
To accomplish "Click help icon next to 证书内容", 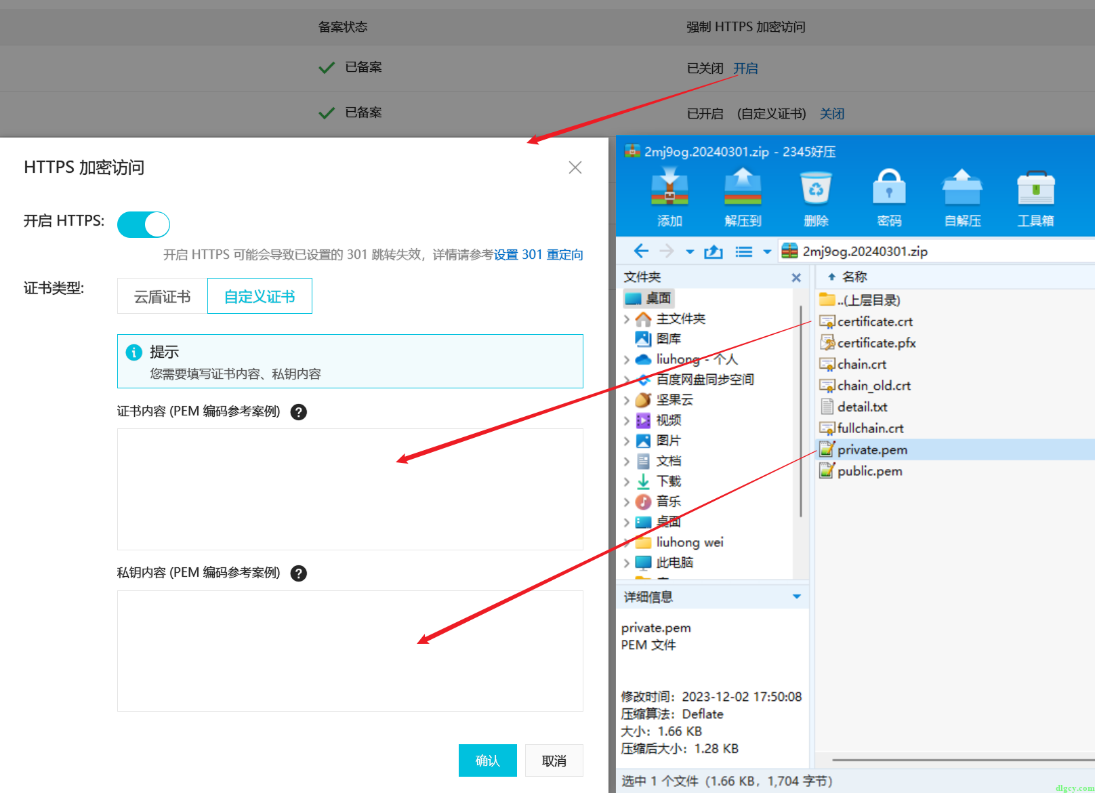I will 299,412.
